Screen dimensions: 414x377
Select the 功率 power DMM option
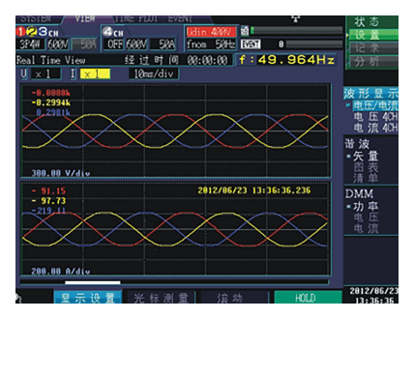[x=366, y=206]
